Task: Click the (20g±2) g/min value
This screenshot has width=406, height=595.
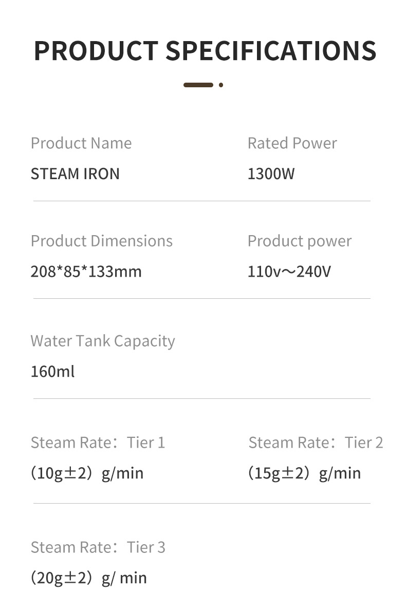Action: coord(88,578)
